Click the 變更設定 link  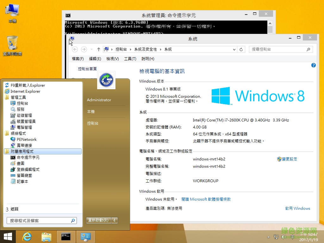tap(289, 159)
